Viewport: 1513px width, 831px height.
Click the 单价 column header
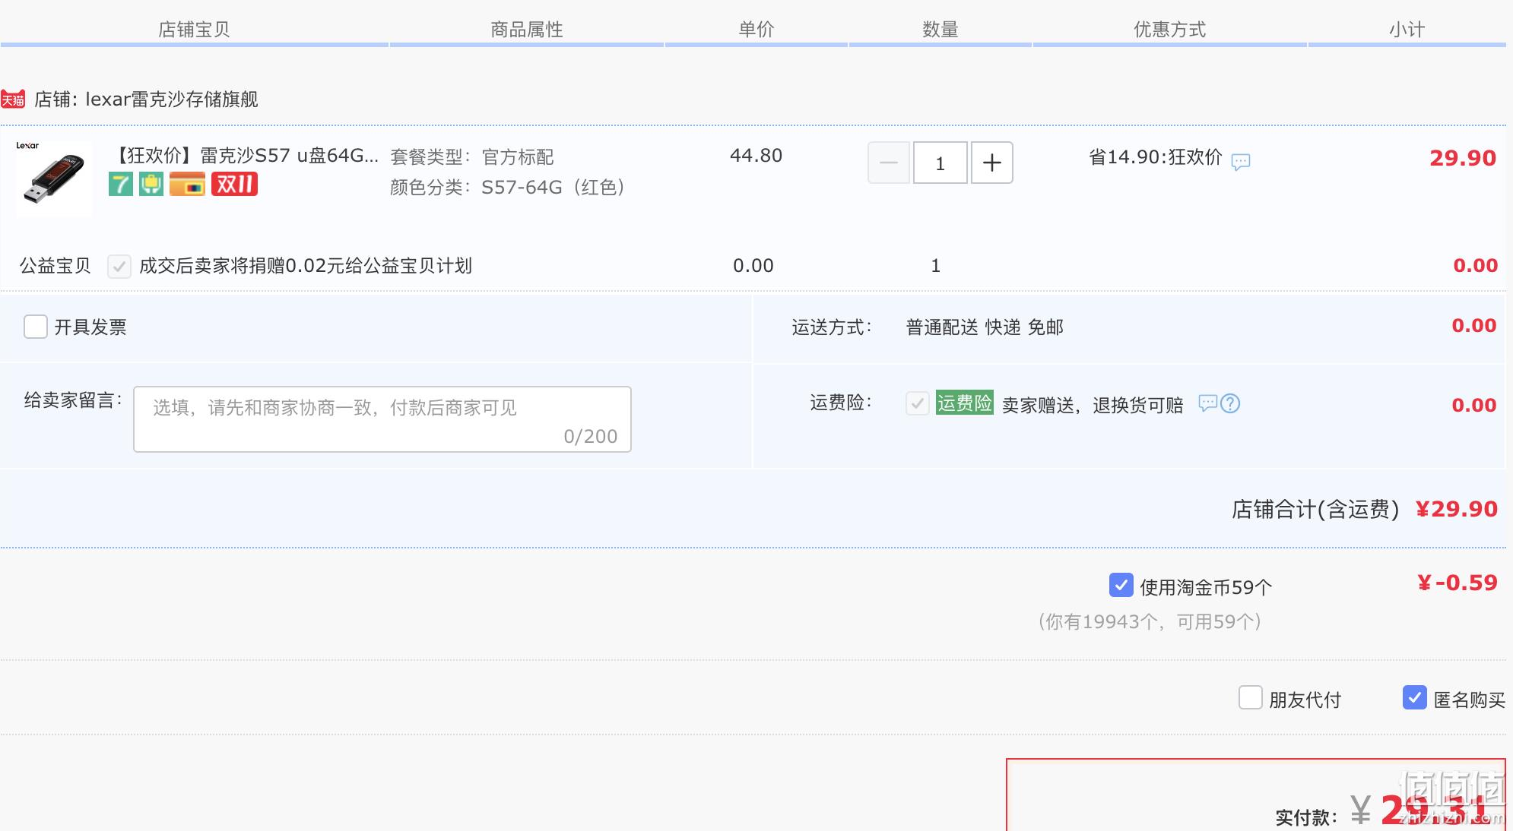tap(756, 30)
